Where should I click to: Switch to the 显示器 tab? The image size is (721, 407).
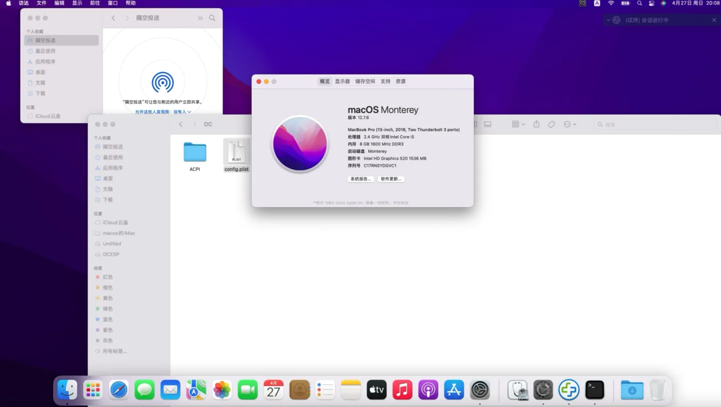[342, 81]
